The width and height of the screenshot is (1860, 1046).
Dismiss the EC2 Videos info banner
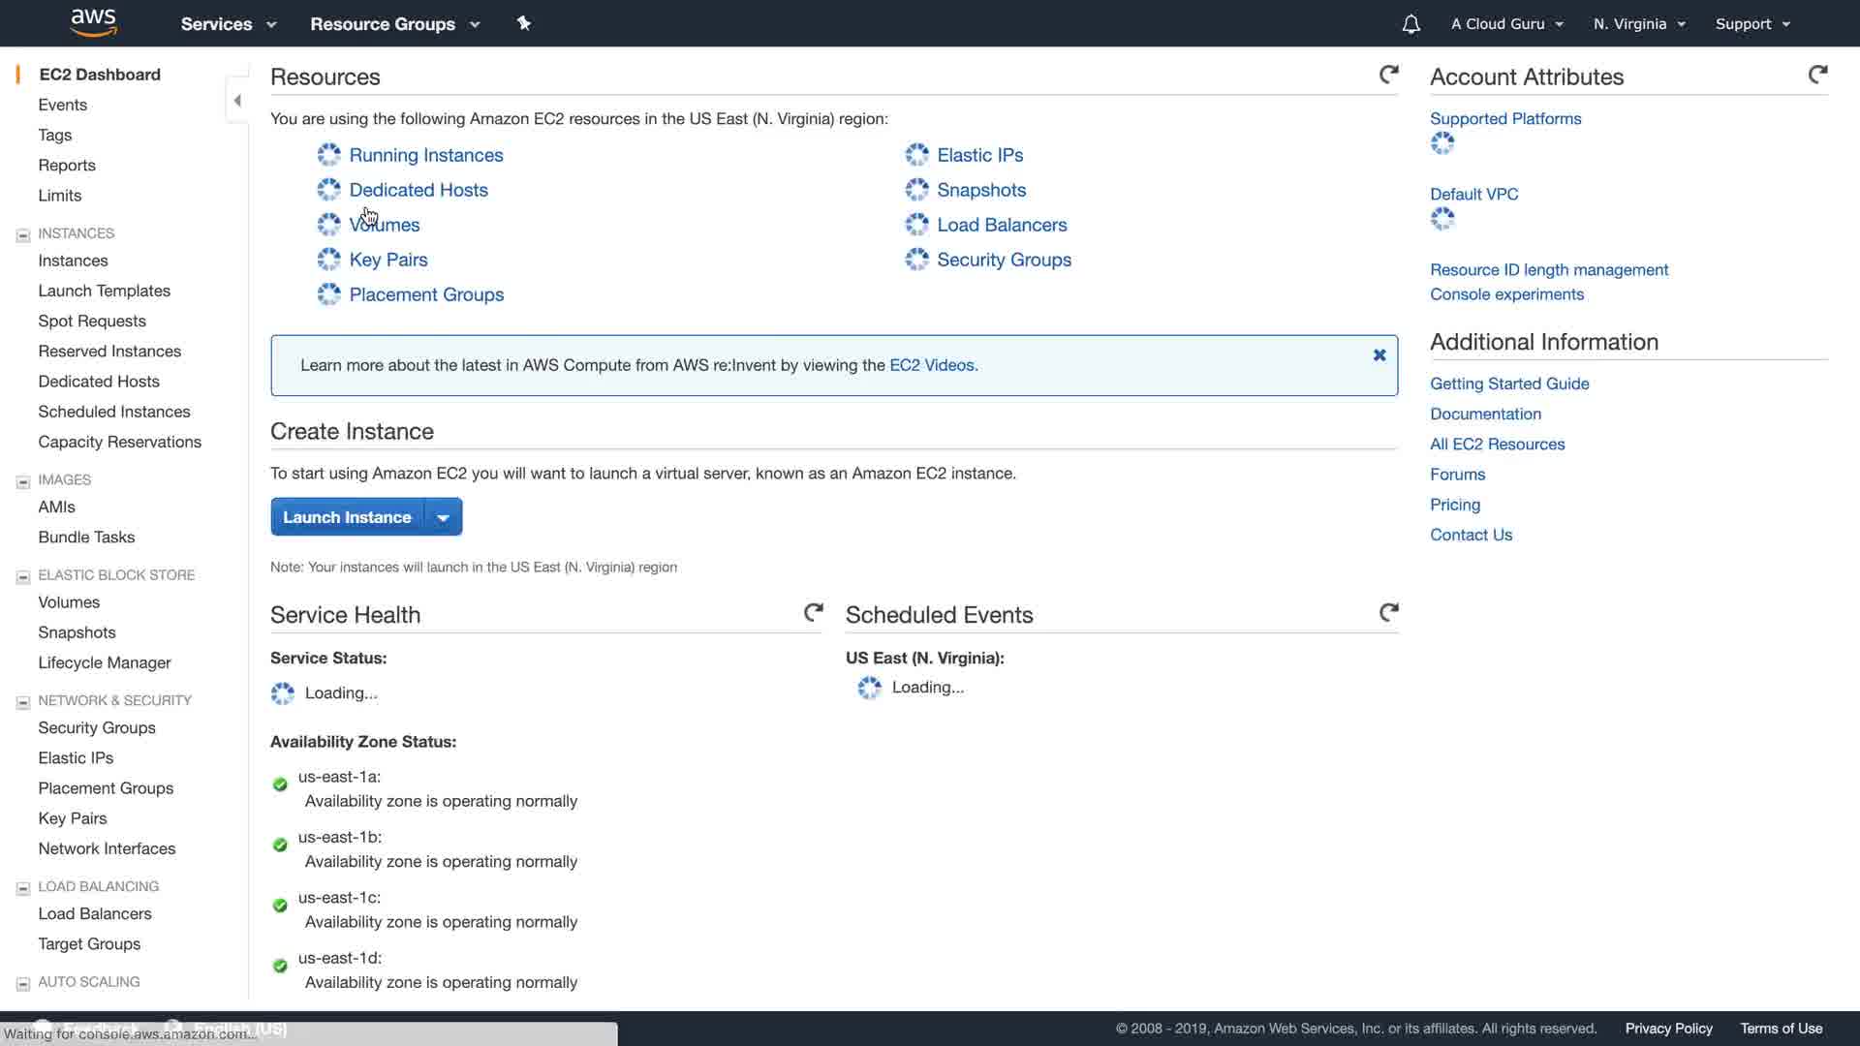tap(1379, 355)
